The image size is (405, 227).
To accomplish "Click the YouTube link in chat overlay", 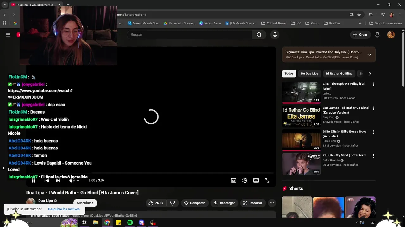I will tap(40, 94).
